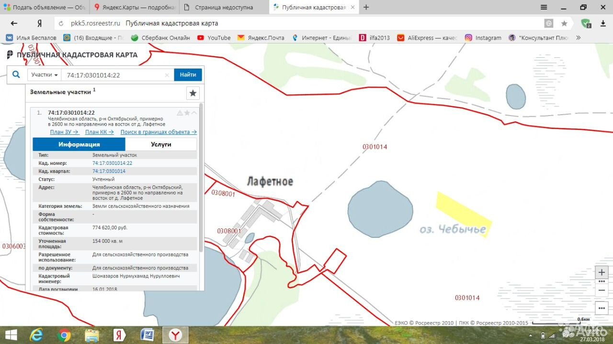Open Консультант Плюс bookmark
Image resolution: width=613 pixels, height=344 pixels.
click(x=538, y=38)
